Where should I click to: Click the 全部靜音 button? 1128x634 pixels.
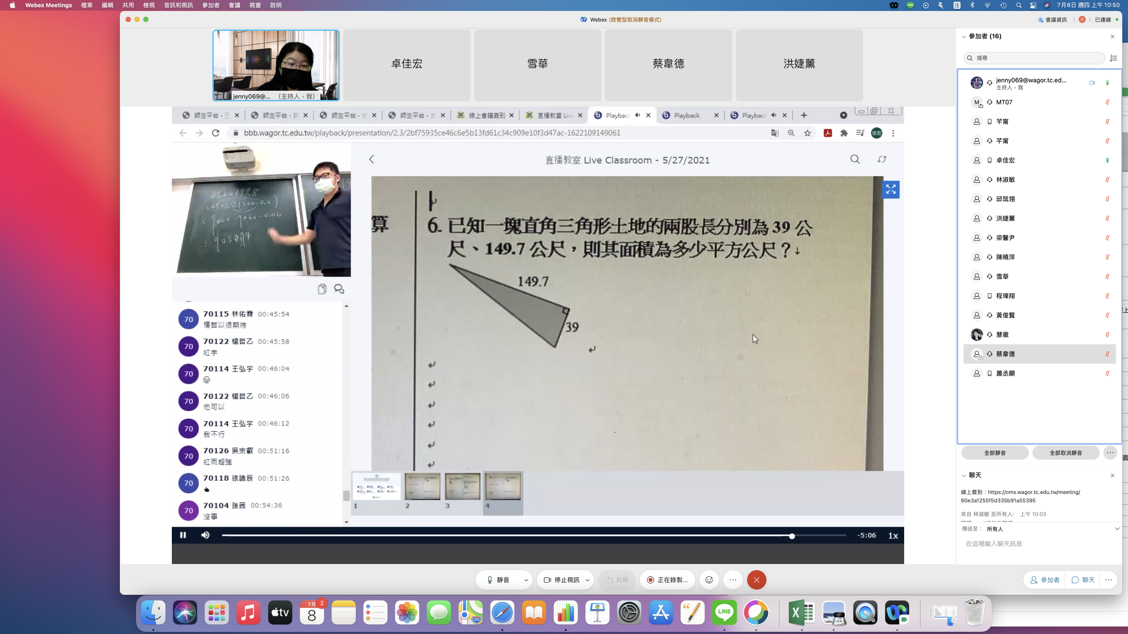[x=994, y=453]
